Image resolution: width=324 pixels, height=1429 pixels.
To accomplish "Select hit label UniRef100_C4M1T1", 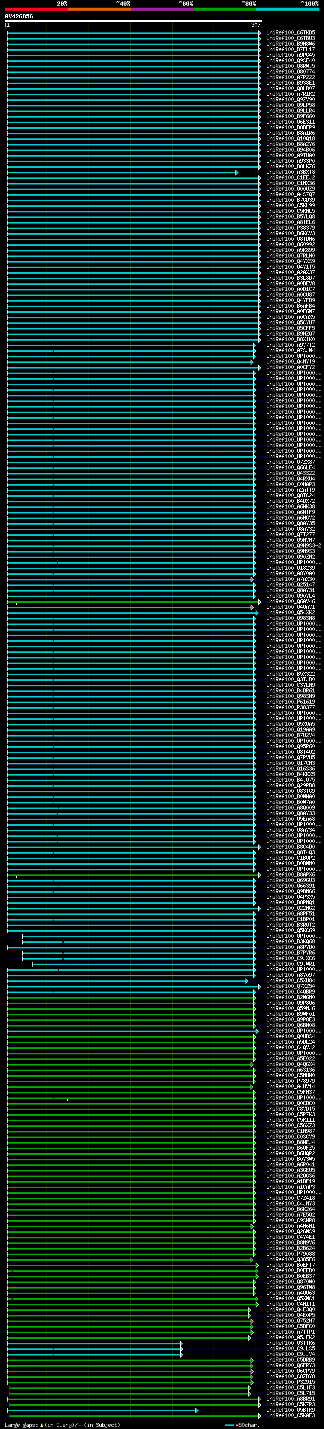I will 291,1304.
